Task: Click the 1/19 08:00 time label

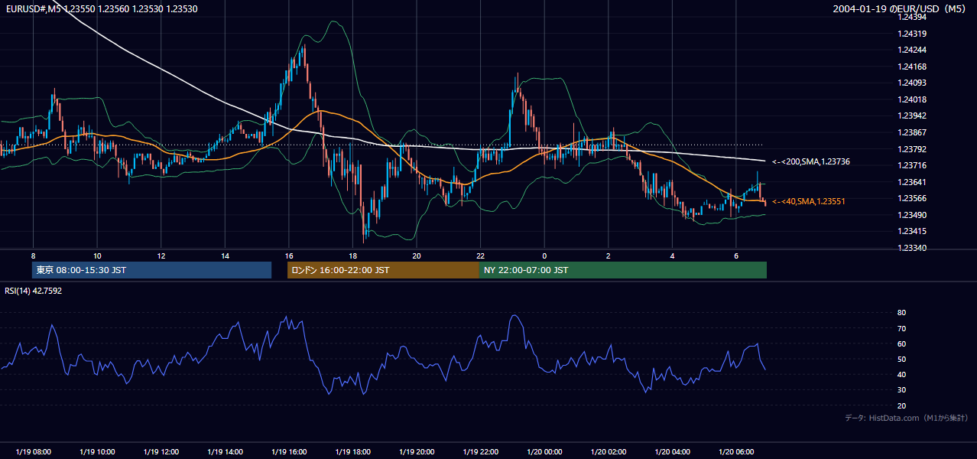Action: pyautogui.click(x=33, y=452)
